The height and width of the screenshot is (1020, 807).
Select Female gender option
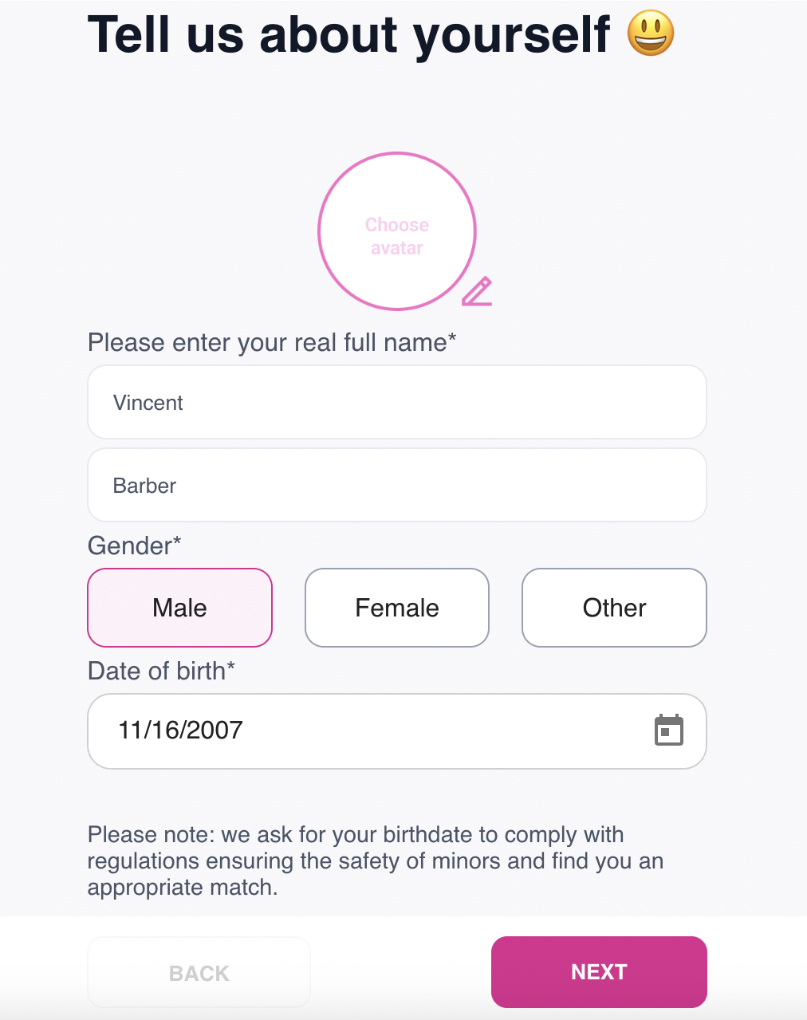pyautogui.click(x=397, y=608)
